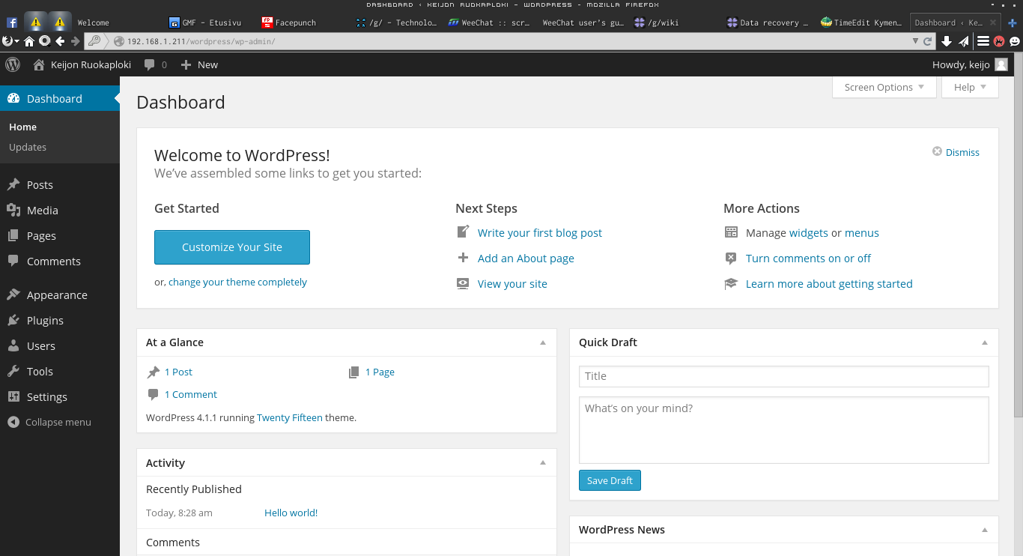Click the Posts pushpin icon in sidebar
This screenshot has height=556, width=1023.
pyautogui.click(x=13, y=184)
